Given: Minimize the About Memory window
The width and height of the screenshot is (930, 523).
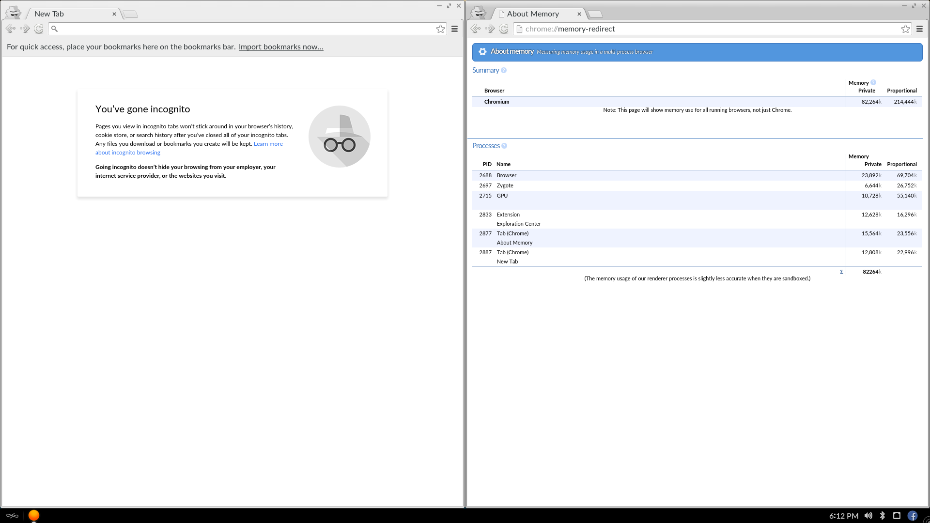Looking at the screenshot, I should pyautogui.click(x=904, y=6).
